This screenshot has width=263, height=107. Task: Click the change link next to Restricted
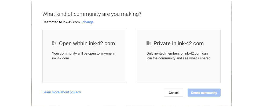coord(88,22)
